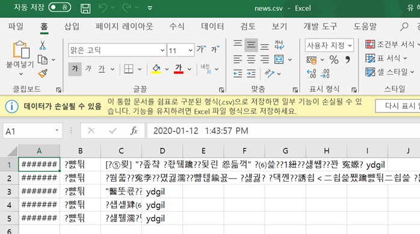Toggle Bold formatting button
The width and height of the screenshot is (420, 234).
[75, 69]
